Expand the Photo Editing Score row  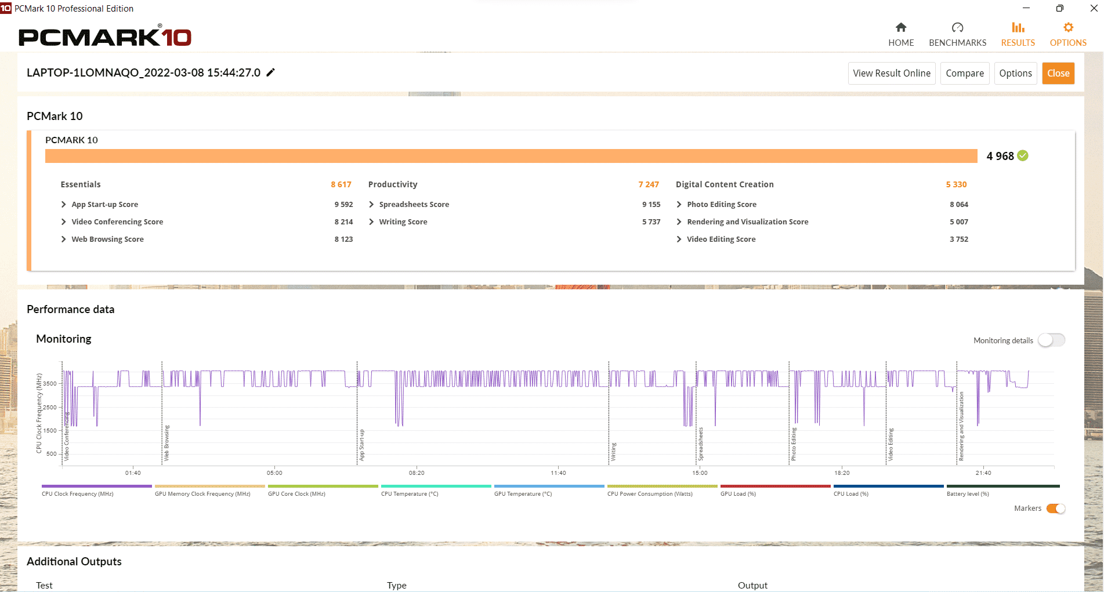[x=679, y=205]
